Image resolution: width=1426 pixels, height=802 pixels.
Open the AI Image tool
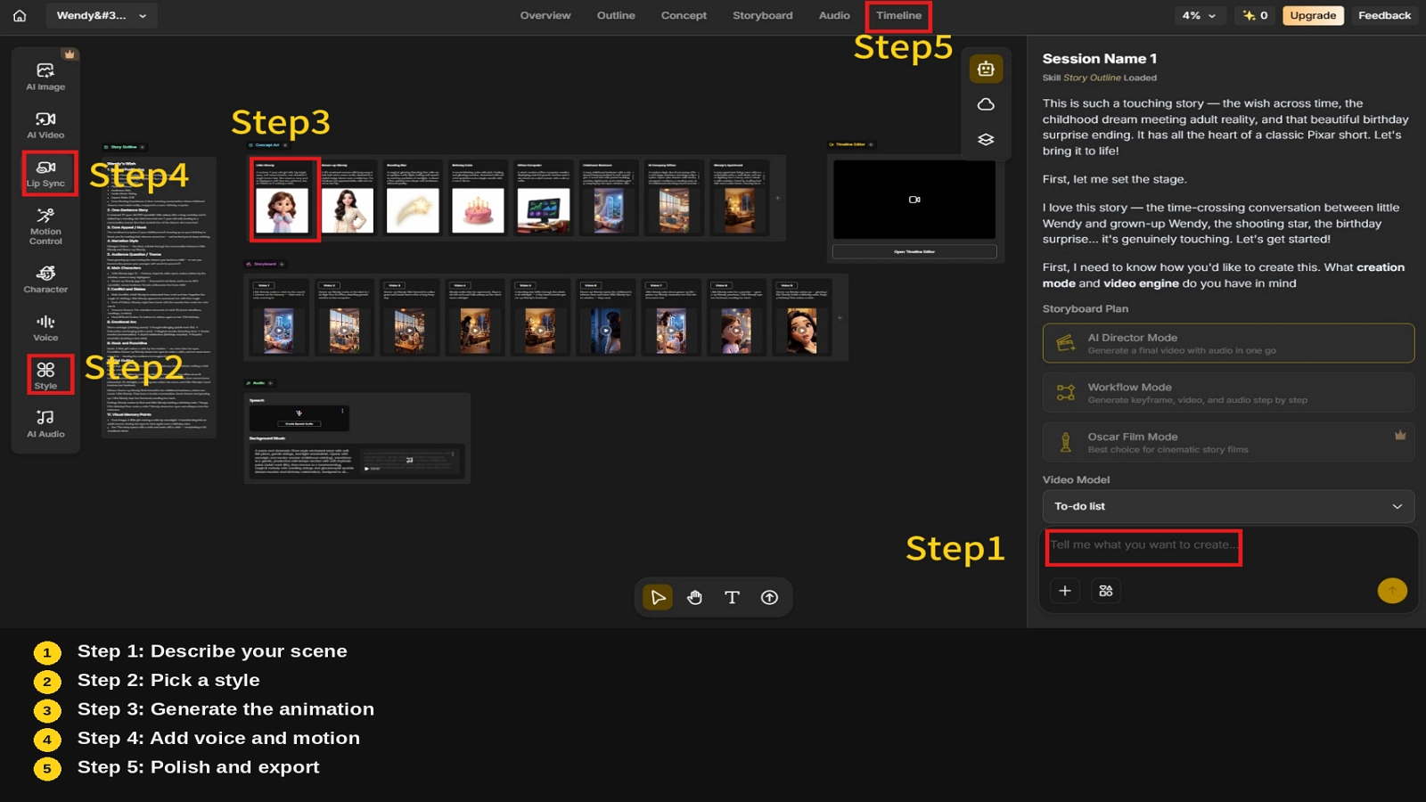tap(45, 77)
